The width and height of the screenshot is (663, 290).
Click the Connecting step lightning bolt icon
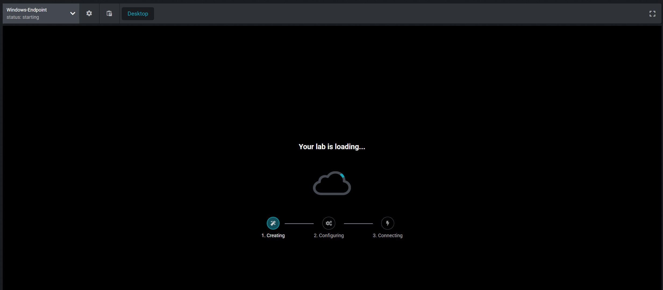pos(387,223)
